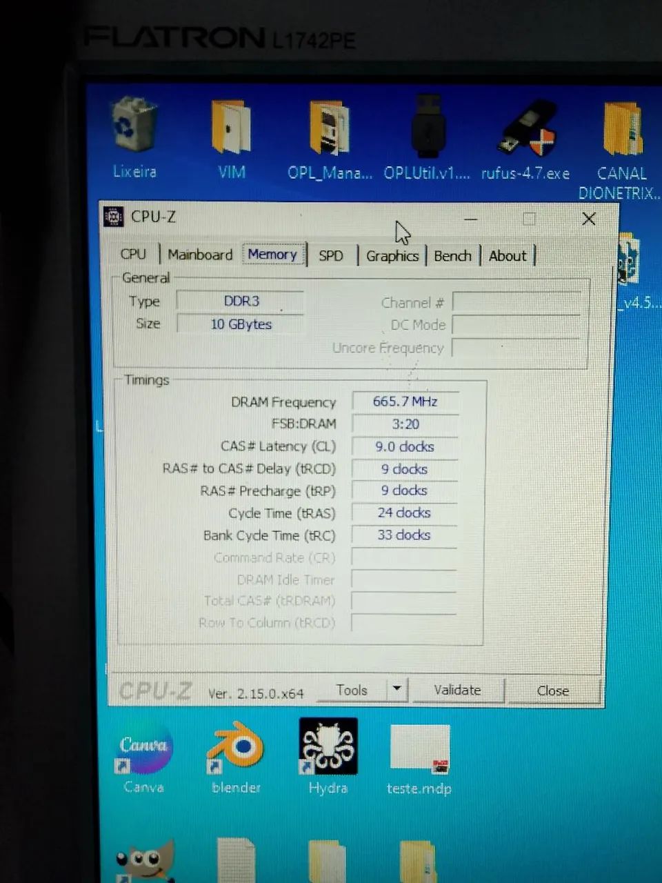
Task: Click the tRP 9 clocks value
Action: [x=405, y=490]
